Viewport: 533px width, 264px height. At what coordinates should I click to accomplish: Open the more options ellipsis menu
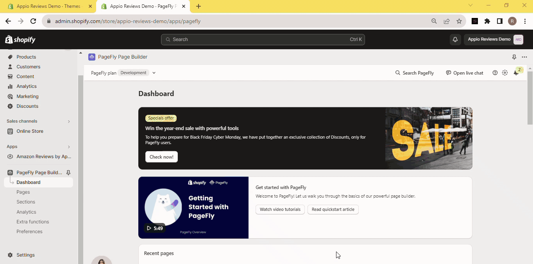coord(524,57)
